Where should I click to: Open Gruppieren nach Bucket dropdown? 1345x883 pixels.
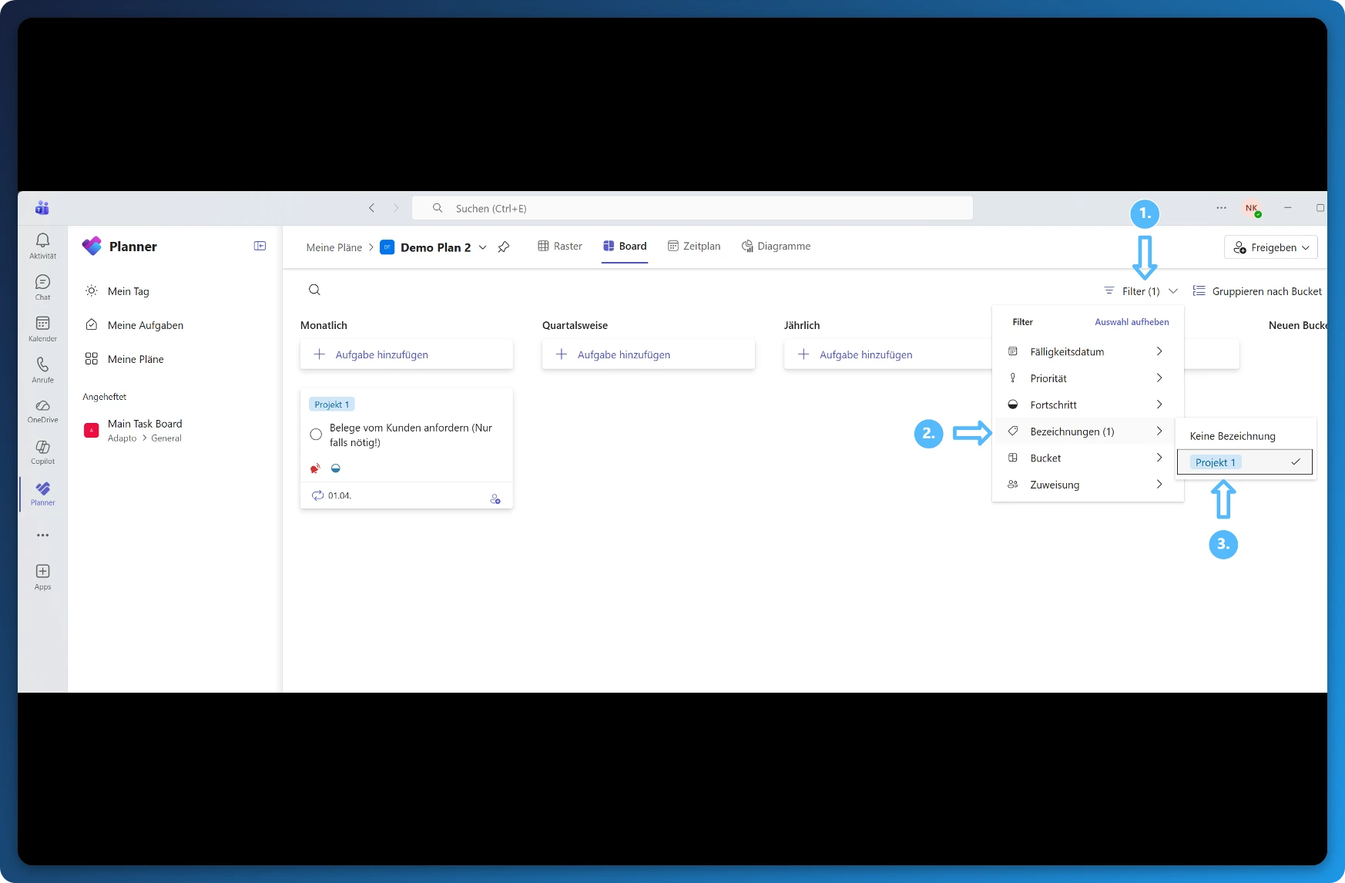(x=1257, y=291)
